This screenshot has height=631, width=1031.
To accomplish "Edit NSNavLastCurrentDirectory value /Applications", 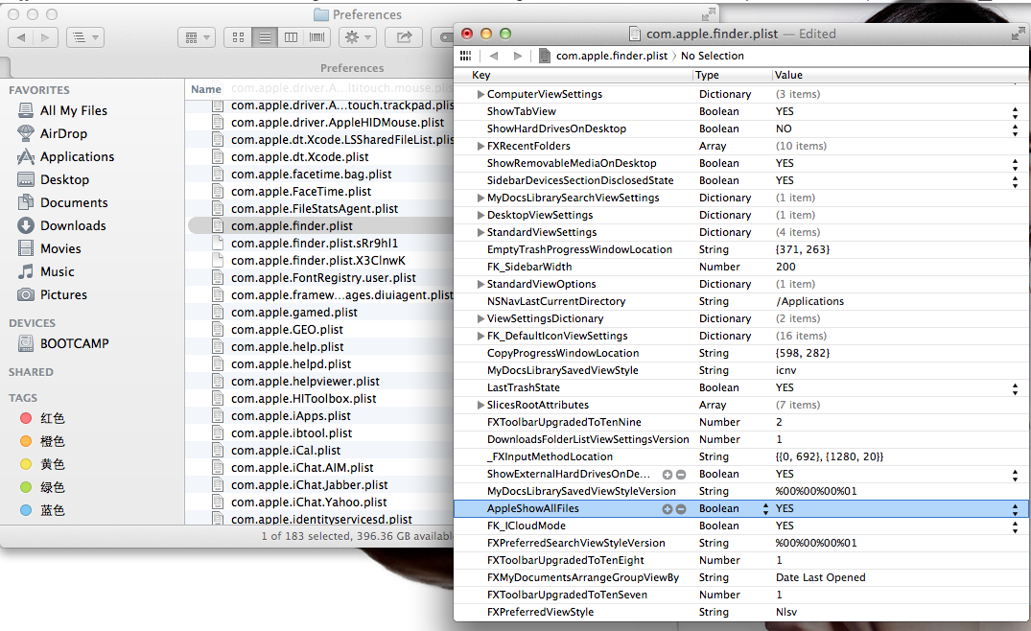I will pyautogui.click(x=809, y=301).
